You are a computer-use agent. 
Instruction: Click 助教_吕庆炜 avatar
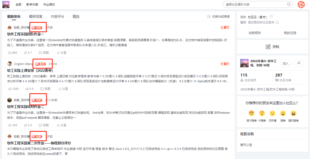click(9, 100)
